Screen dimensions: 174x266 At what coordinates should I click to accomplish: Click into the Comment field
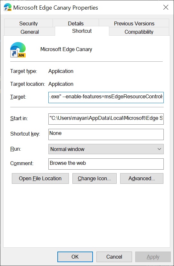(x=106, y=164)
